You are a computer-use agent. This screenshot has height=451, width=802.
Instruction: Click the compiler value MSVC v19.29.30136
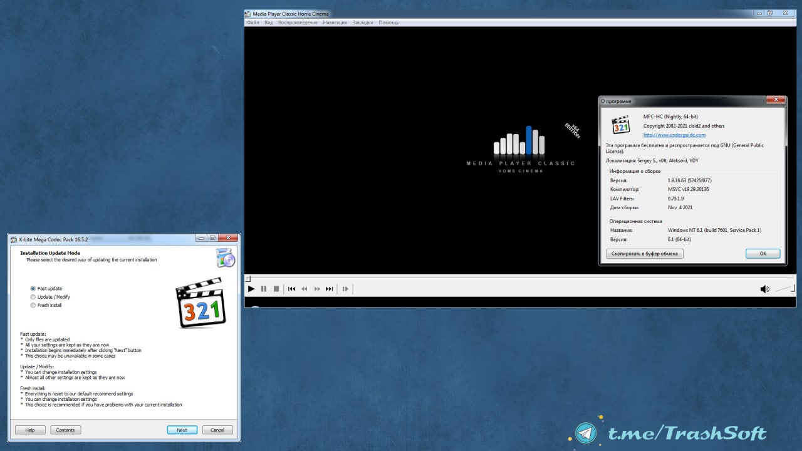tap(688, 189)
